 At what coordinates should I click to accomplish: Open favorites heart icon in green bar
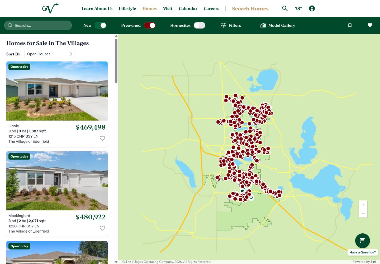pos(370,25)
